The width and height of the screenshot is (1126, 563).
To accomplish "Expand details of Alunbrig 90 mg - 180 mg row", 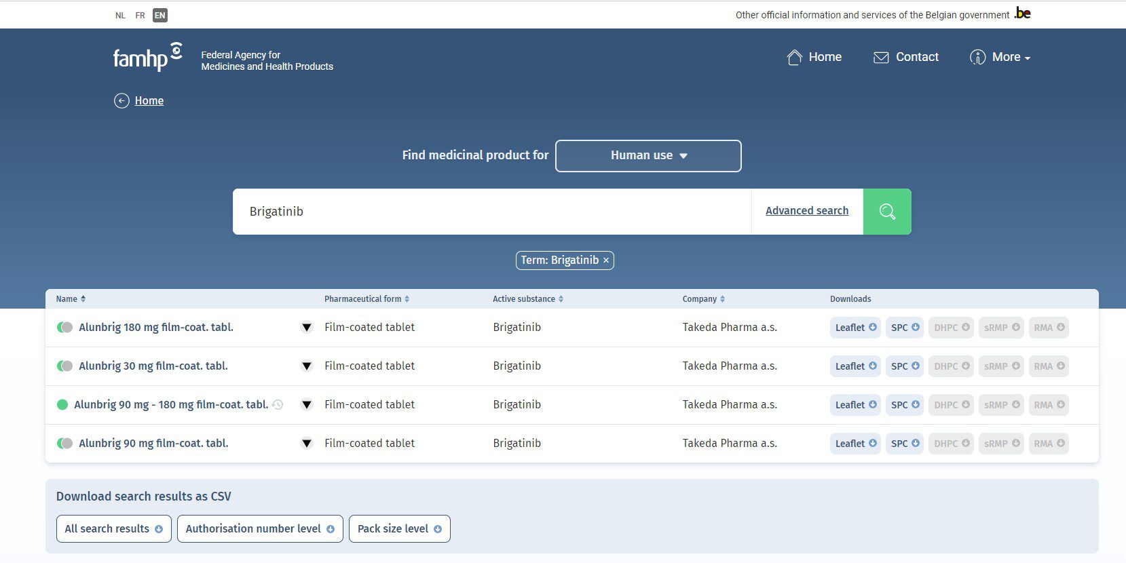I will click(307, 405).
